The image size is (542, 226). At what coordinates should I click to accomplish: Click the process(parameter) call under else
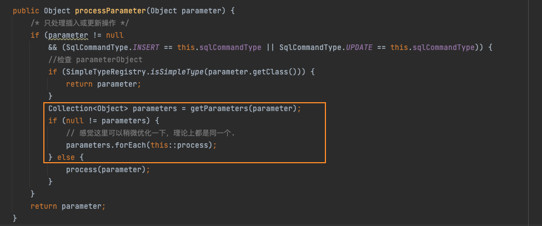(106, 169)
